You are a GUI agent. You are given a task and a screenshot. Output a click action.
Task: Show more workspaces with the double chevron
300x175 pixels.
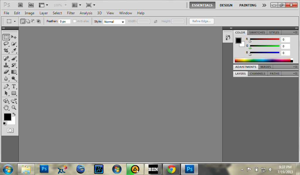click(264, 5)
